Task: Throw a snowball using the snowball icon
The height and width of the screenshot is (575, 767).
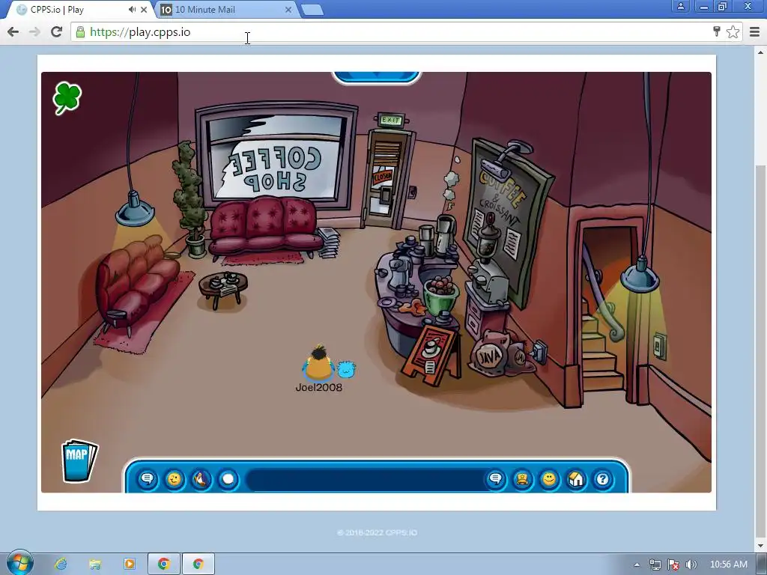Action: [x=228, y=478]
